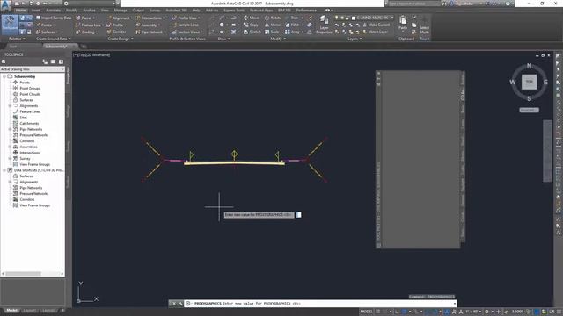Select the Fillet tool

[293, 25]
